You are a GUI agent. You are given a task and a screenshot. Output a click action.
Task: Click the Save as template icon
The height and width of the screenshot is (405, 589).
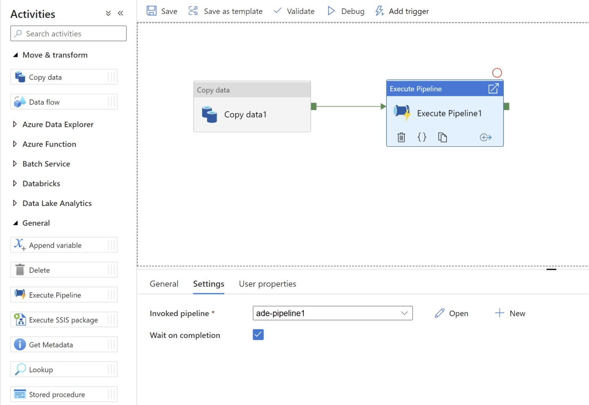pos(193,11)
